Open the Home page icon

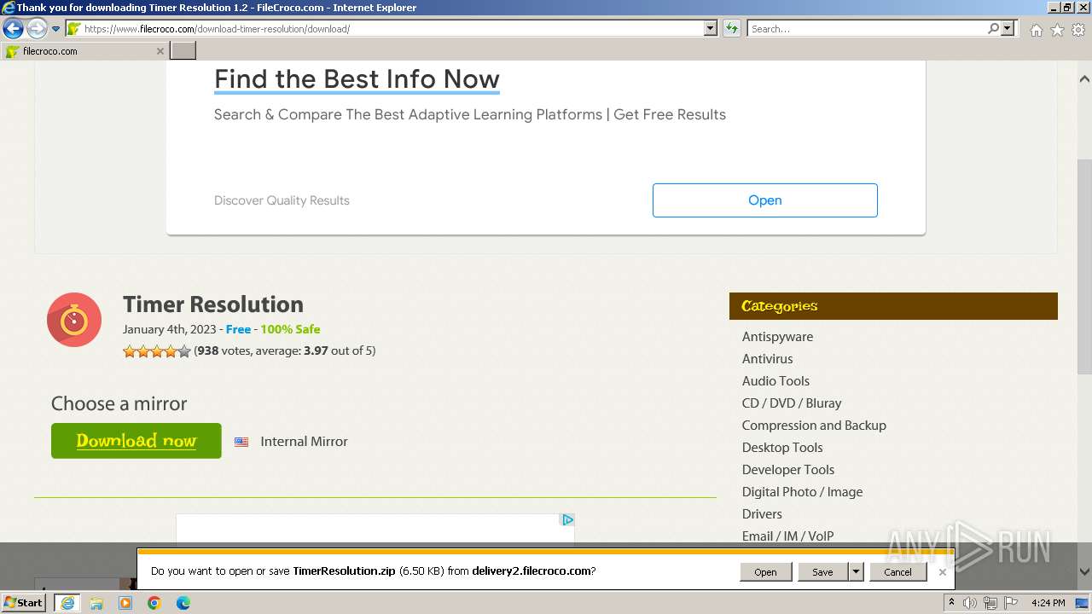coord(1036,30)
